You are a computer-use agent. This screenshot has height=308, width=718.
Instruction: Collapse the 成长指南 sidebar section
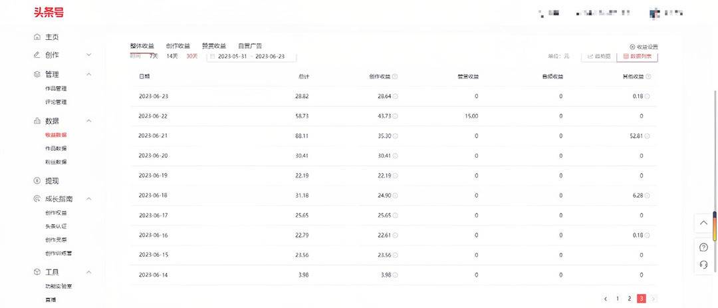89,199
